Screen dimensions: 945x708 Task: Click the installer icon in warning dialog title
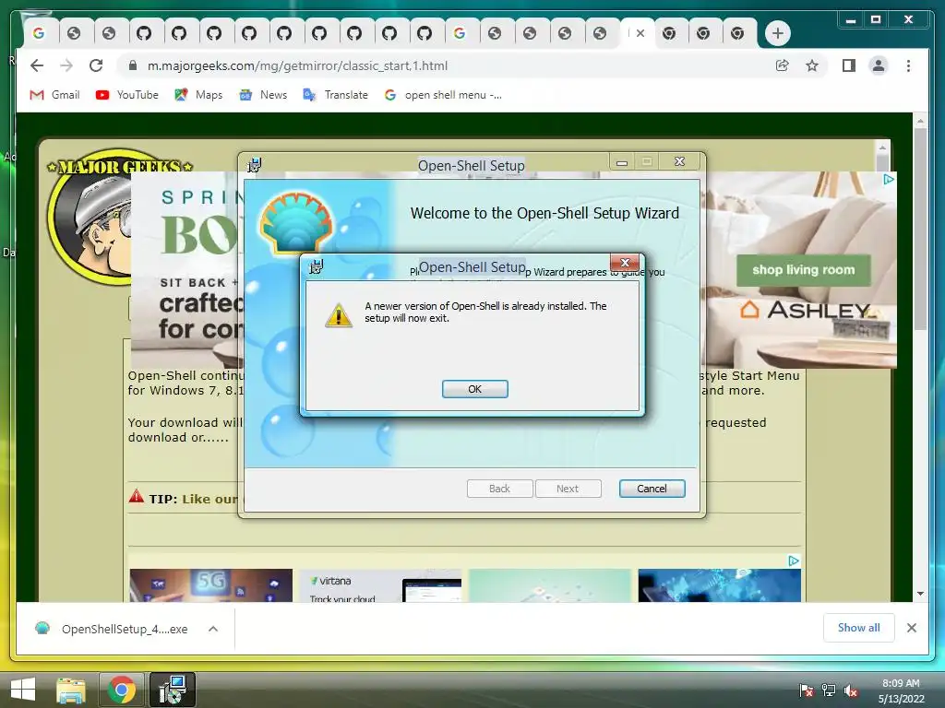pyautogui.click(x=317, y=266)
